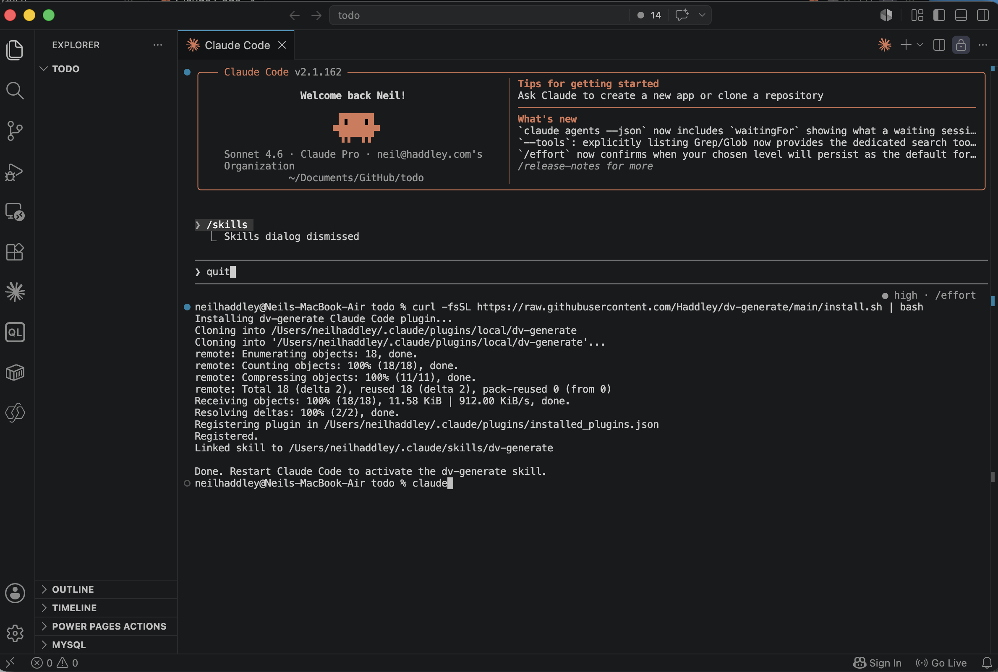Viewport: 998px width, 672px height.
Task: Open the Accounts menu icon
Action: [x=15, y=593]
